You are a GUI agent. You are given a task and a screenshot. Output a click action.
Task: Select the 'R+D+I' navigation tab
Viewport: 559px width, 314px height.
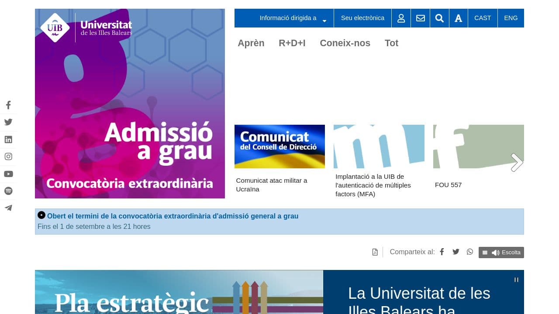(292, 43)
